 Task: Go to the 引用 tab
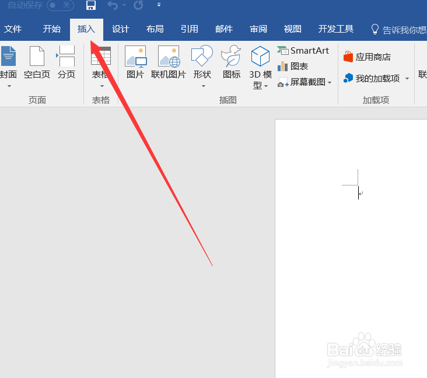(189, 29)
